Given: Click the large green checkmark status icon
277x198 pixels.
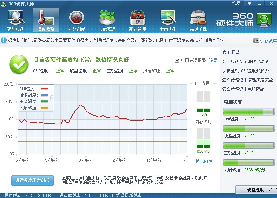Looking at the screenshot, I should (19, 64).
